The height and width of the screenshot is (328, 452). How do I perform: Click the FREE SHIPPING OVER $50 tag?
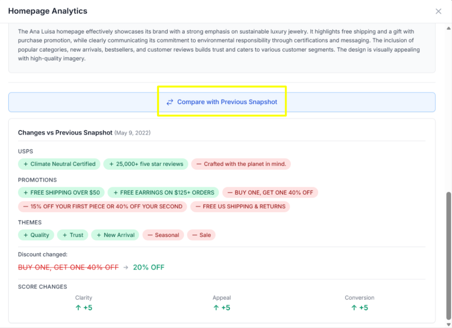tap(61, 192)
